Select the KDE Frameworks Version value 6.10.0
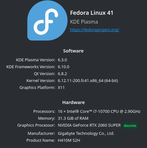Viewport: 147px width, 148px height. (63, 67)
